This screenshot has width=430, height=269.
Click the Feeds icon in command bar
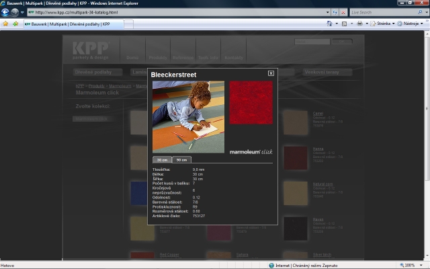point(345,24)
